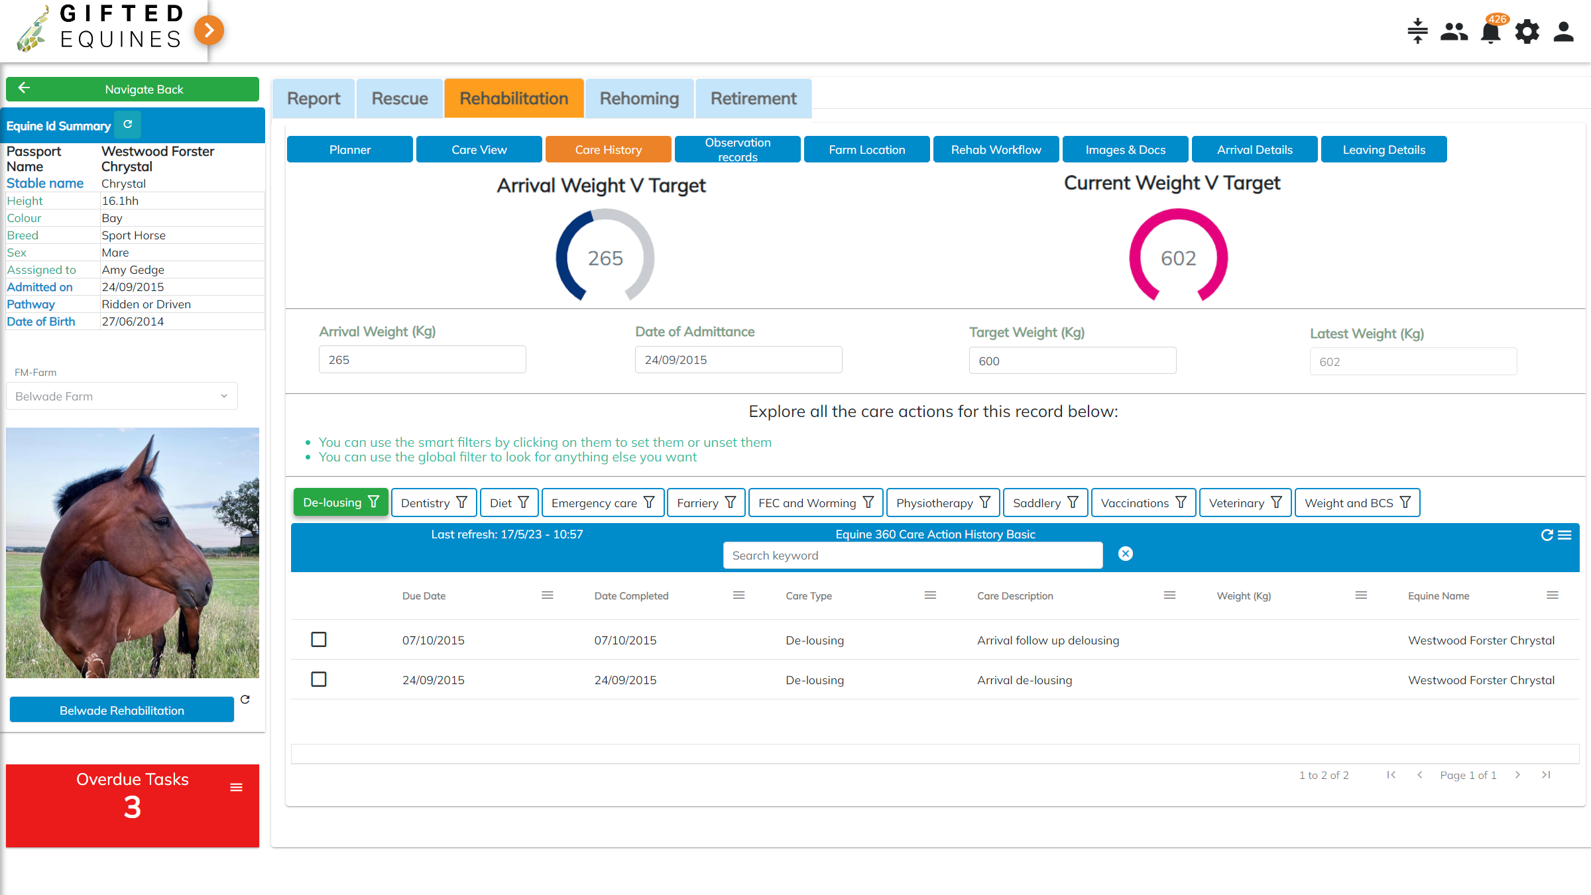The height and width of the screenshot is (895, 1591).
Task: Open the Overdue Tasks menu icon
Action: tap(236, 788)
